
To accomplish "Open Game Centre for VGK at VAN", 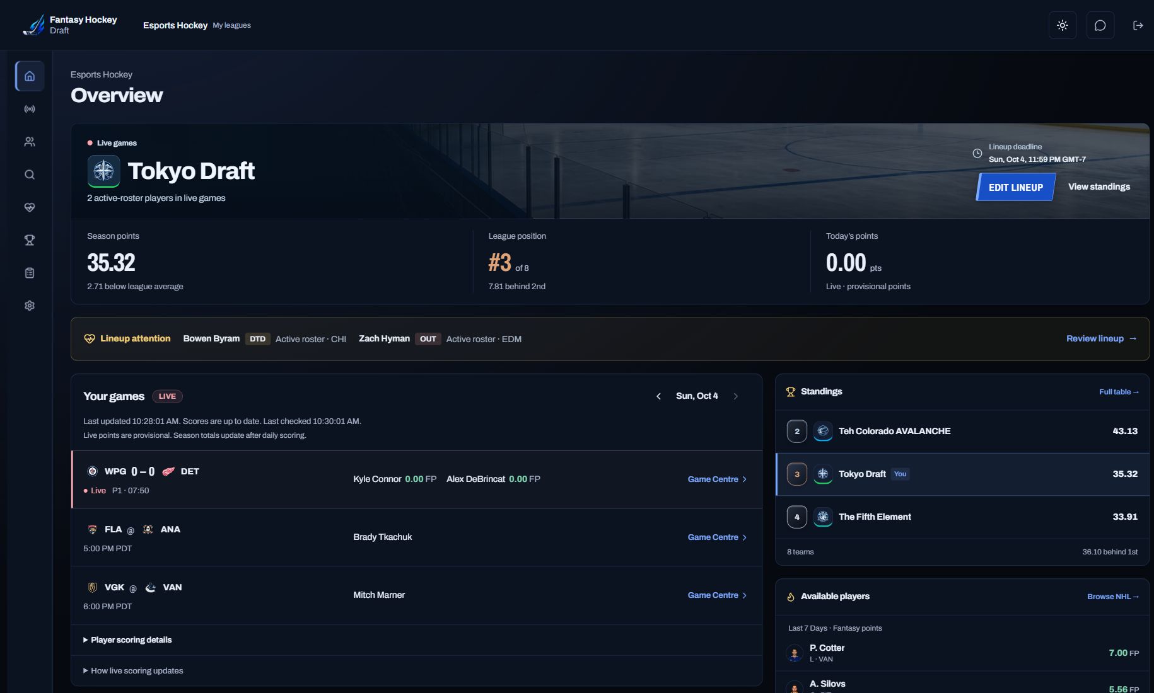I will point(717,595).
